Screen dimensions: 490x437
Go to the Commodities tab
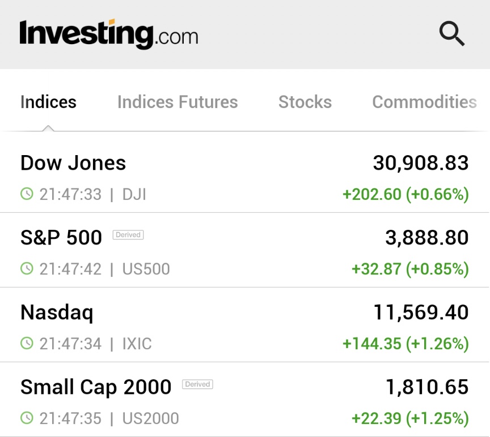424,102
